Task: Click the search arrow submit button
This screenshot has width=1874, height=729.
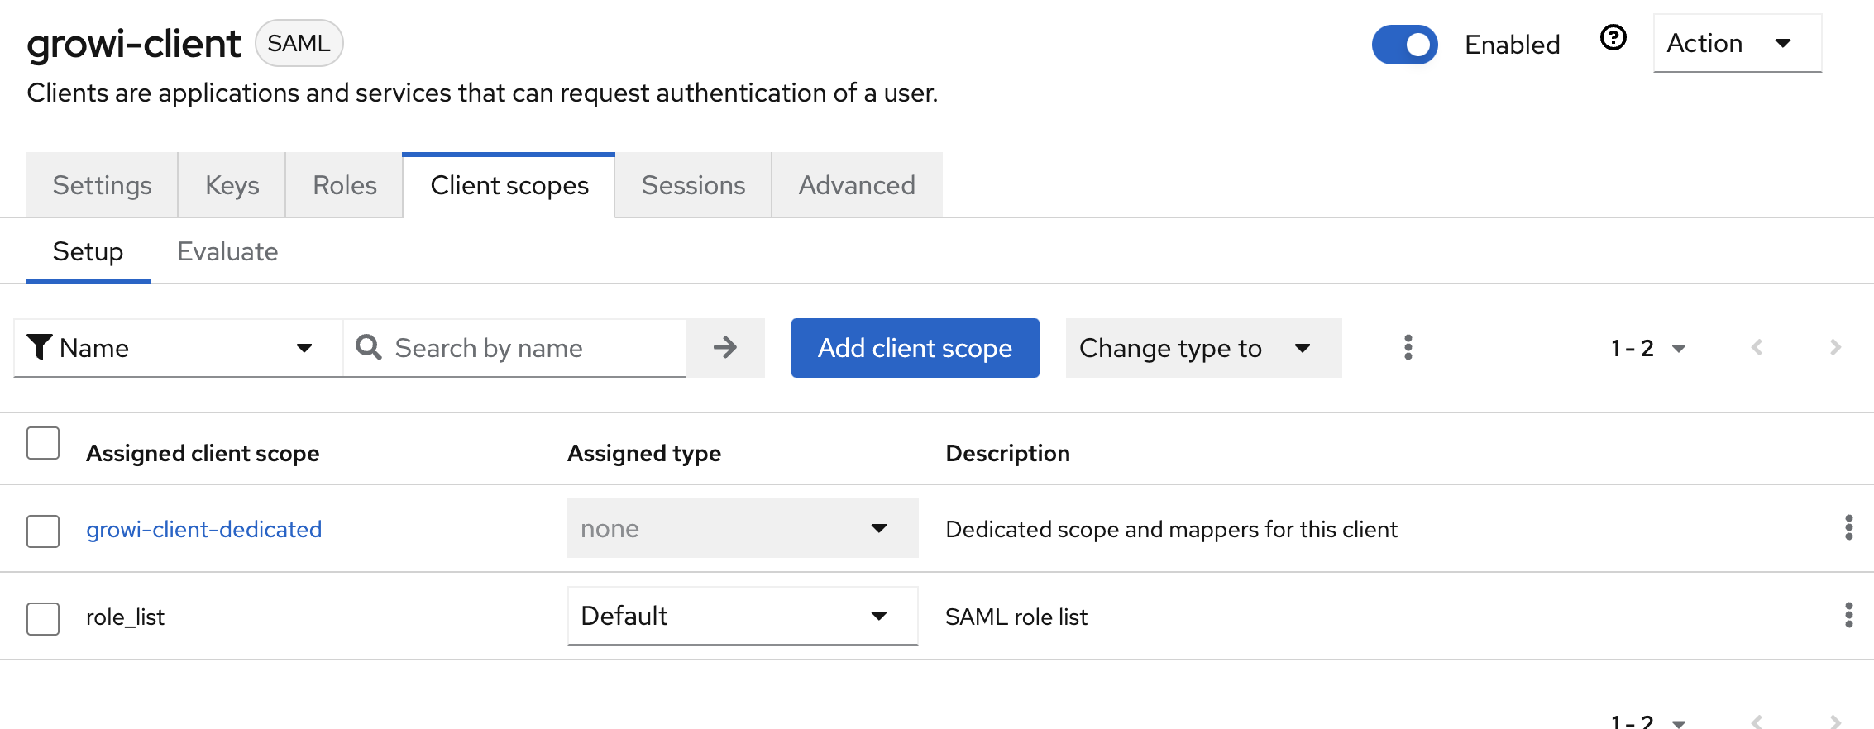Action: coord(724,347)
